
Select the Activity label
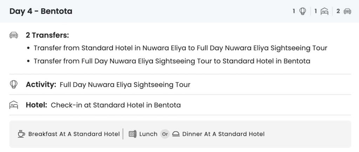41,84
